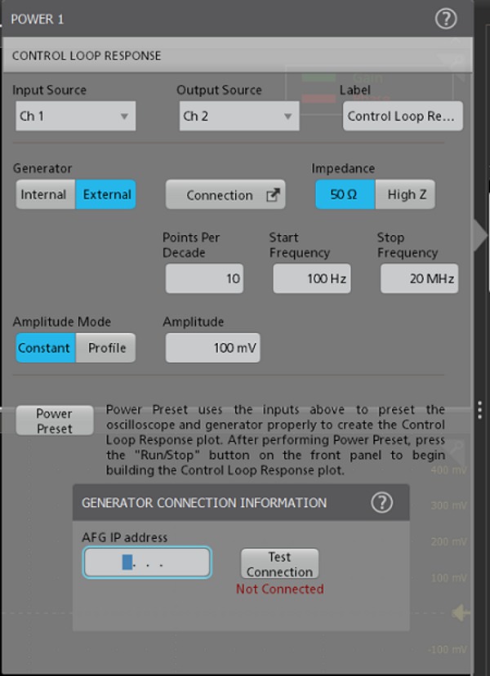
Task: Click the AFG IP address field
Action: (x=147, y=563)
